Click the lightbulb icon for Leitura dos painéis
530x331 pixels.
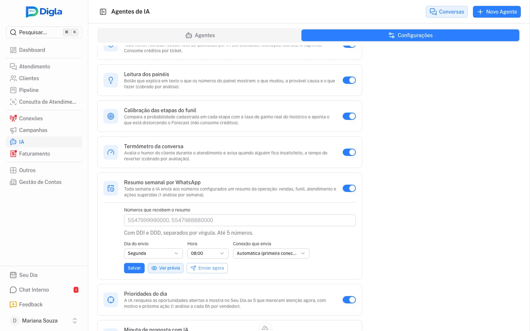click(x=111, y=80)
